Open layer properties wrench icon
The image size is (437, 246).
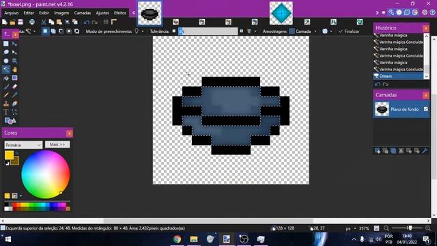425,151
